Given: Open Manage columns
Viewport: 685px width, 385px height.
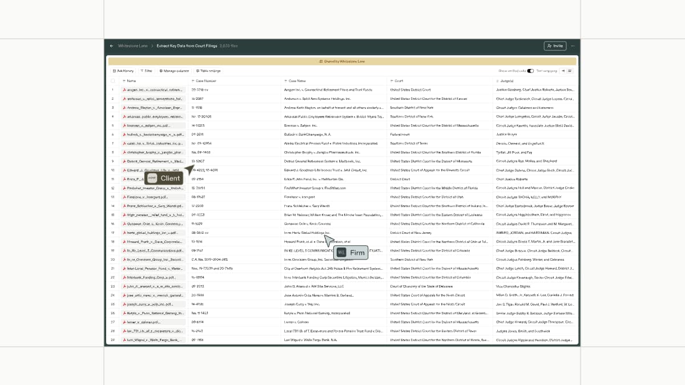Looking at the screenshot, I should coord(174,71).
